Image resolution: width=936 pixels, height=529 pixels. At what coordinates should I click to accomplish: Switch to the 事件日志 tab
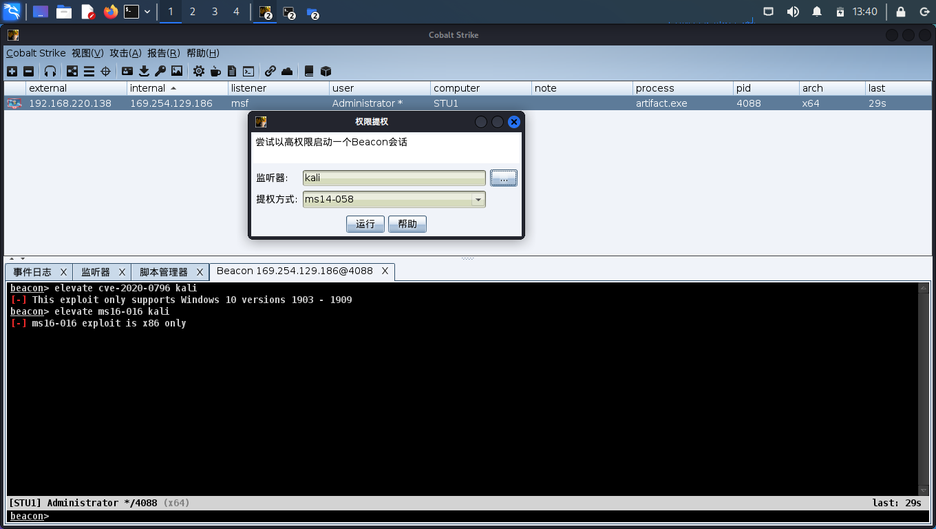32,272
